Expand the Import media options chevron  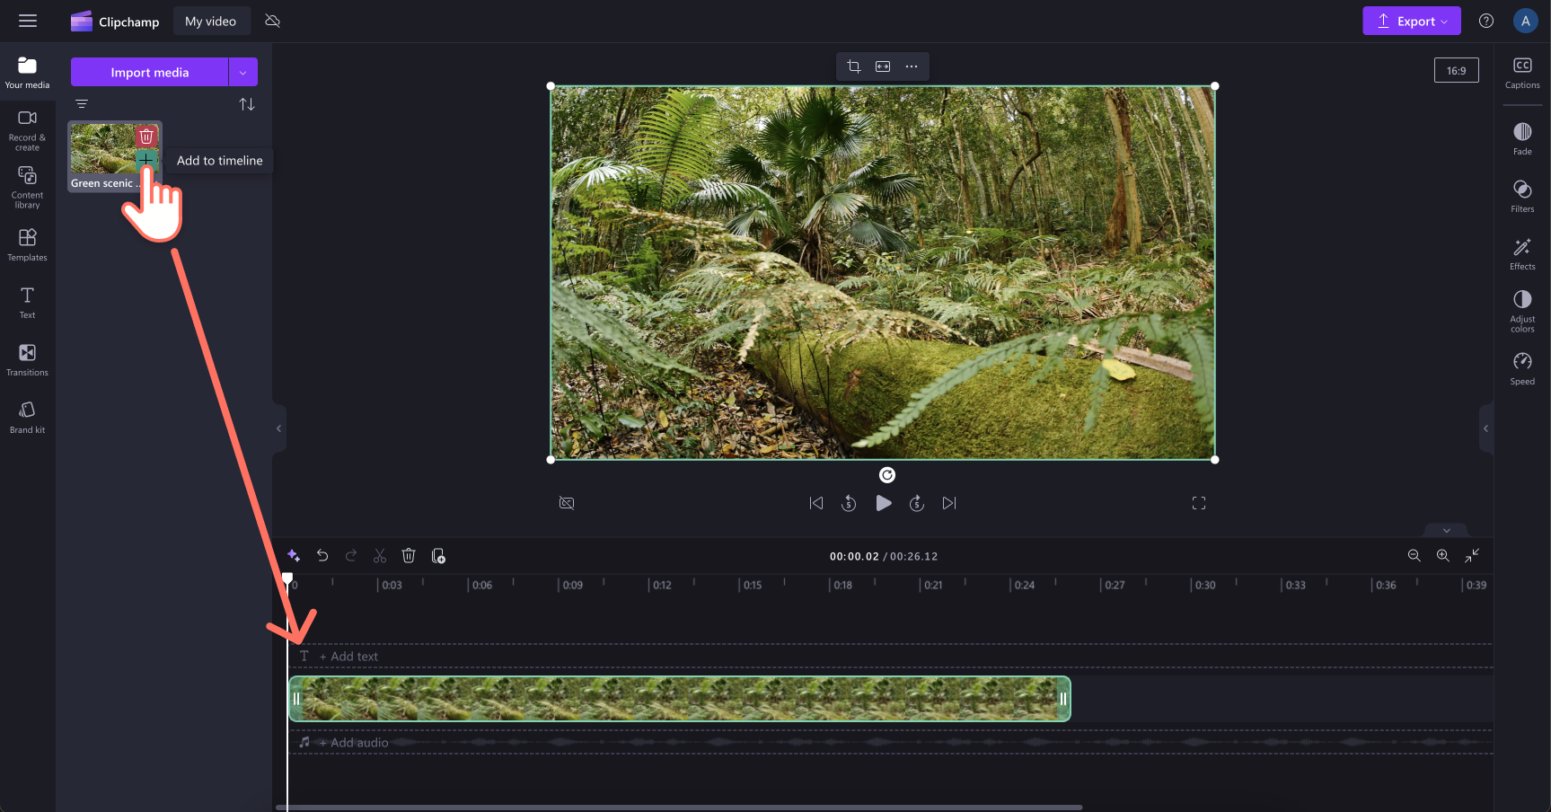[242, 72]
